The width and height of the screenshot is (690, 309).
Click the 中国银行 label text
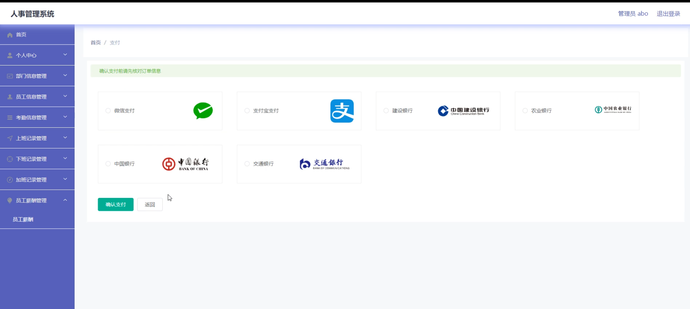tap(124, 164)
